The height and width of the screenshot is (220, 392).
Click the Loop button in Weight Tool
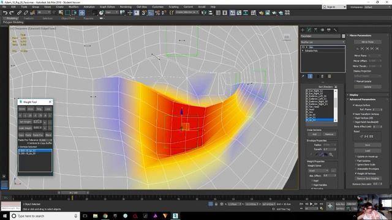click(48, 109)
